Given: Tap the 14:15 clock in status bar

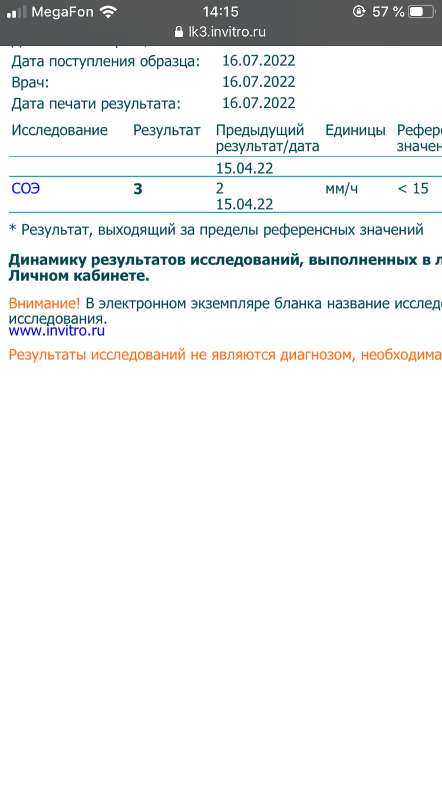Looking at the screenshot, I should tap(220, 12).
